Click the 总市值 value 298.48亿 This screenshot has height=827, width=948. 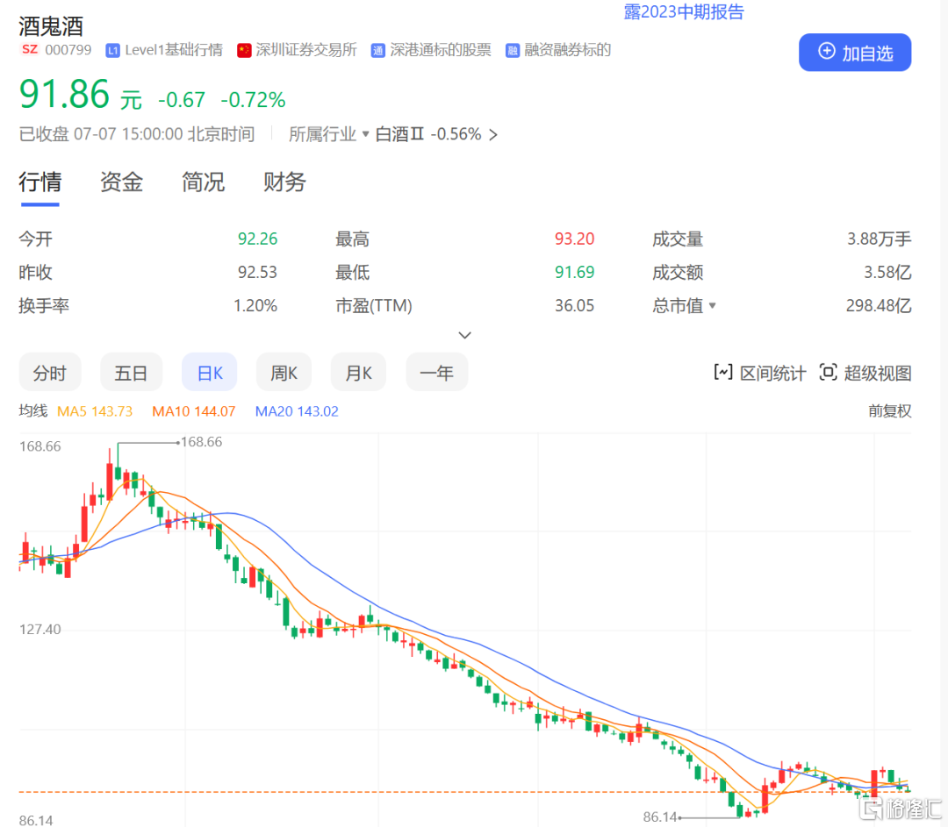pos(879,306)
